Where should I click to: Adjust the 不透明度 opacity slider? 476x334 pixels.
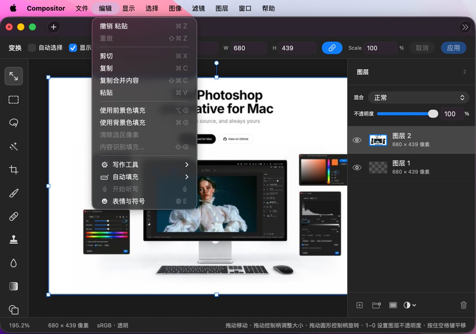407,114
